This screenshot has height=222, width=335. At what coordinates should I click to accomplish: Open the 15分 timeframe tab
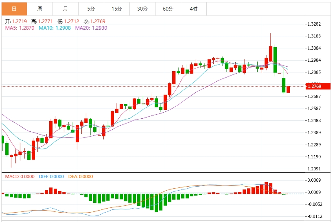(117, 9)
